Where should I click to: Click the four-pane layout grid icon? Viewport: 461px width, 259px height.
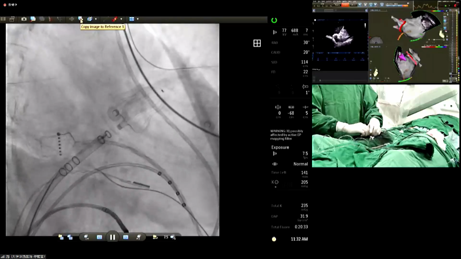tap(257, 44)
